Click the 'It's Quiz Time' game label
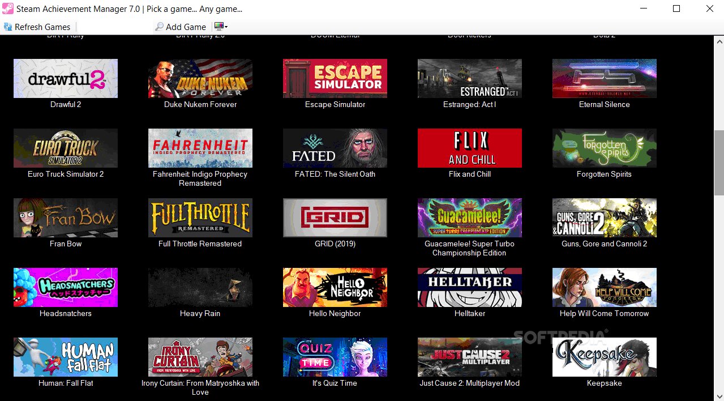Screen dimensions: 724x401 [335, 383]
